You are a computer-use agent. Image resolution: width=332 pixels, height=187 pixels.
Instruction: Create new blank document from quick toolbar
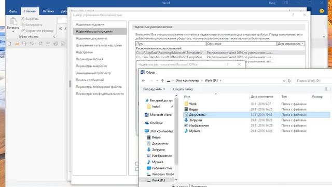pos(9,44)
